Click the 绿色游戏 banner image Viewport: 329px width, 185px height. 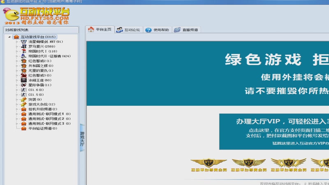[208, 74]
